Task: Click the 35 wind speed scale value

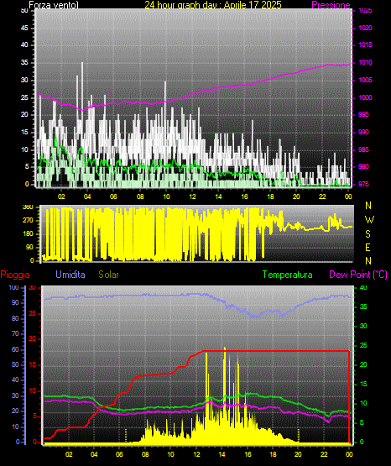Action: pyautogui.click(x=24, y=62)
